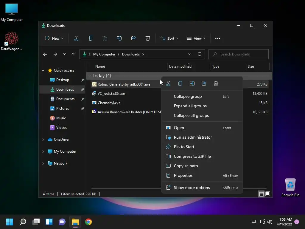Refresh the Downloads folder view
The width and height of the screenshot is (305, 229).
pos(200,54)
